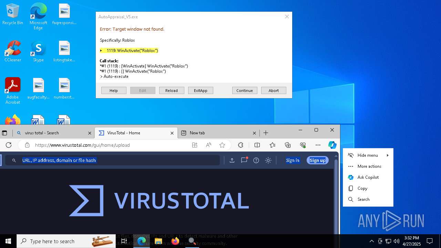
Task: Click the Edge address bar URL
Action: pos(82,145)
